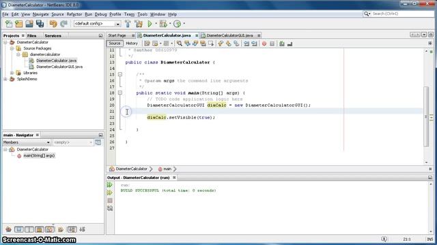Select main(String[] args) in Navigator
This screenshot has height=245, width=437.
(39, 156)
